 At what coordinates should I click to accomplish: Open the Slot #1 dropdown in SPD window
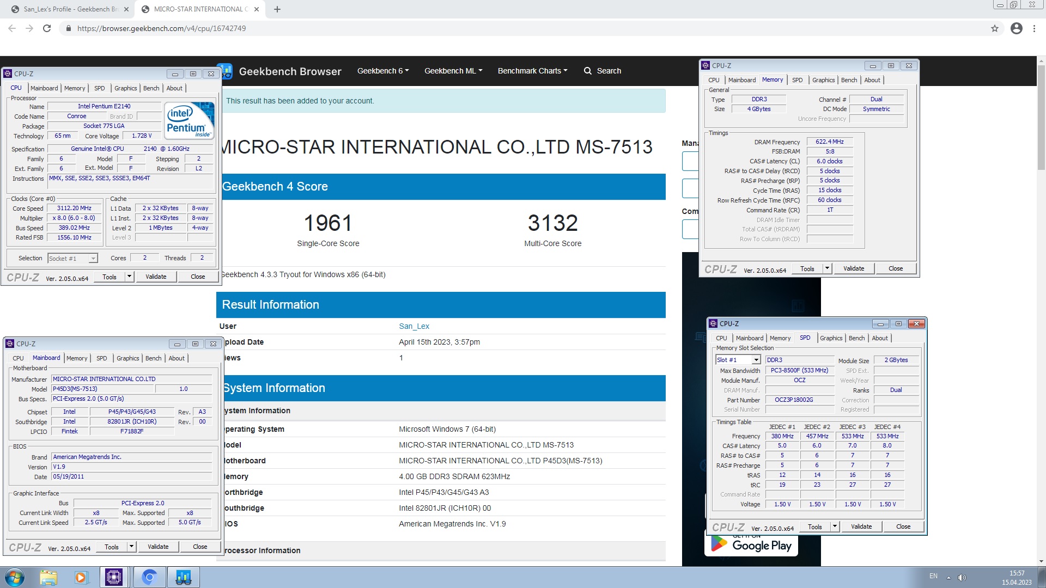tap(738, 360)
